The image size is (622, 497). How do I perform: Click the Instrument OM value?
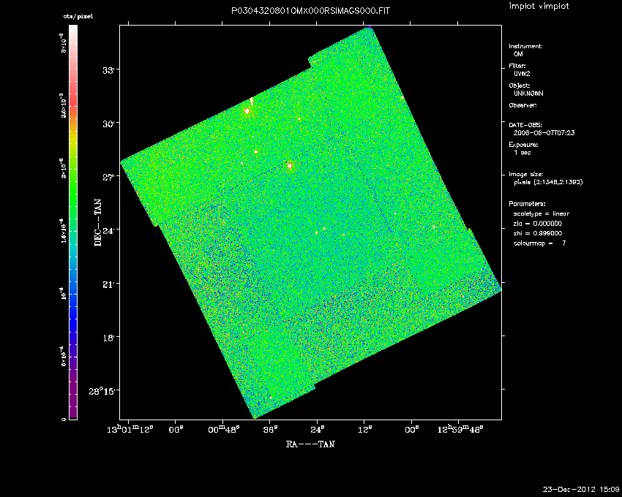[x=519, y=54]
